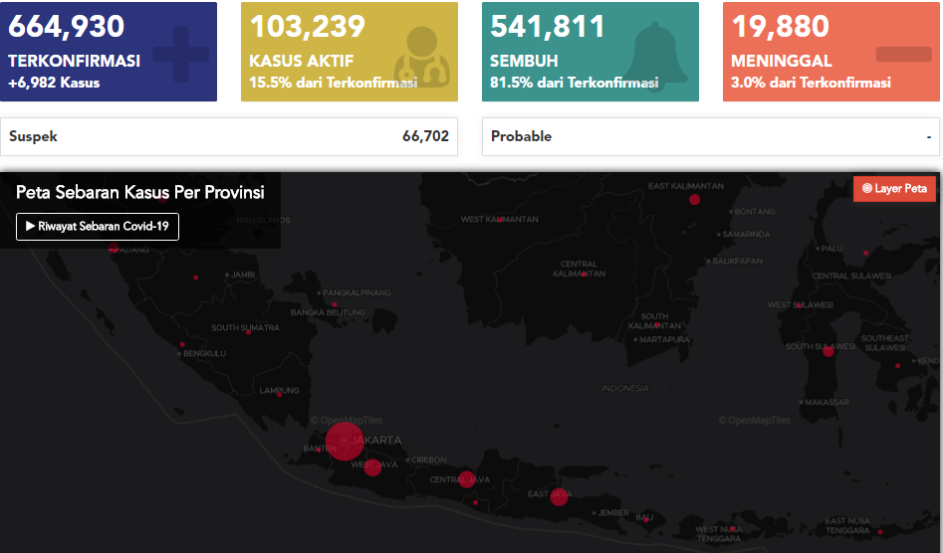943x553 pixels.
Task: Click the minus icon on Meninggal card
Action: [904, 54]
